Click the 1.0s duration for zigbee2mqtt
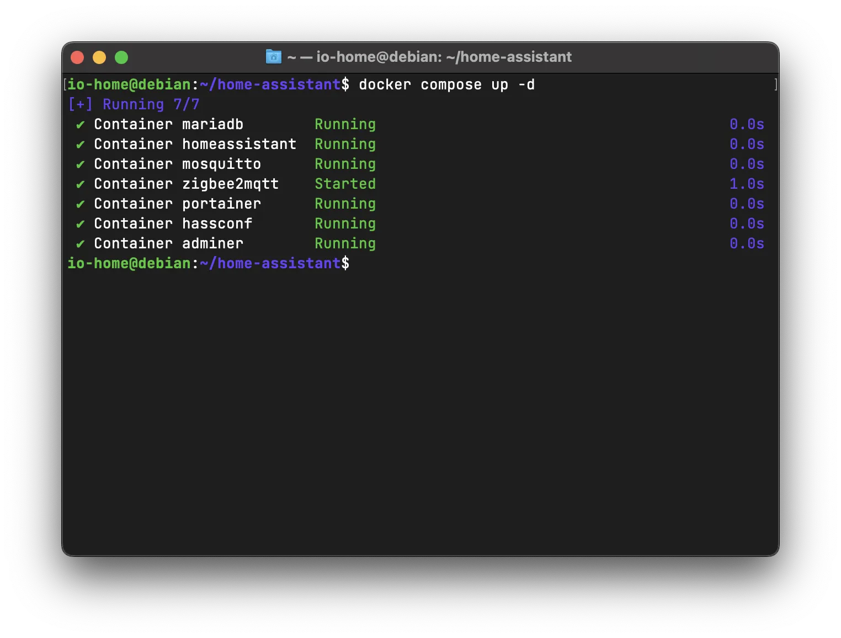 pos(747,184)
